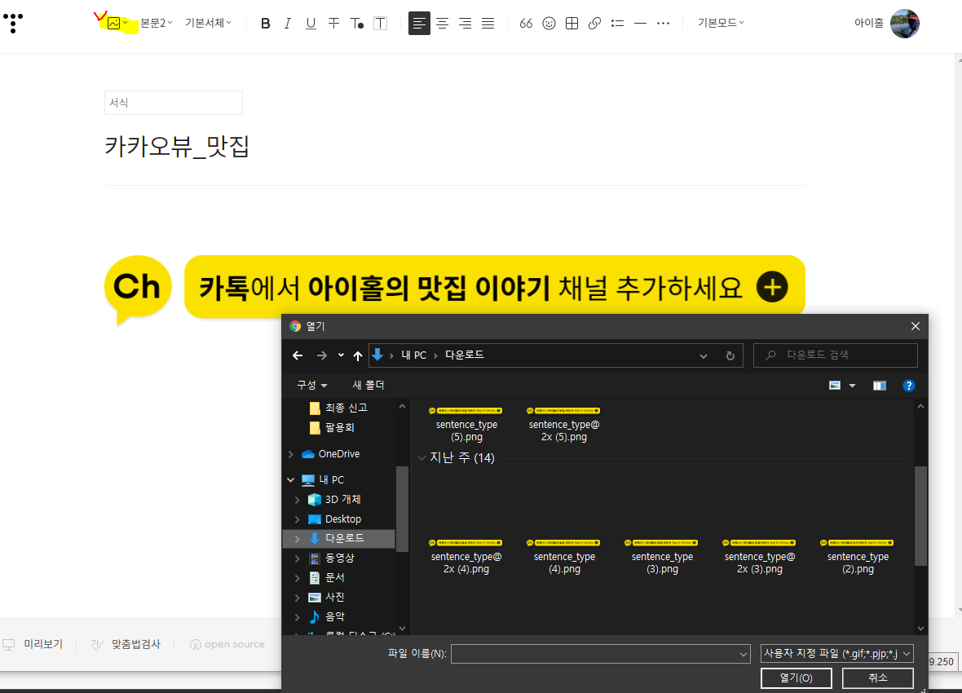Open view options dropdown arrow
Screen dimensions: 962x693
[x=852, y=386]
